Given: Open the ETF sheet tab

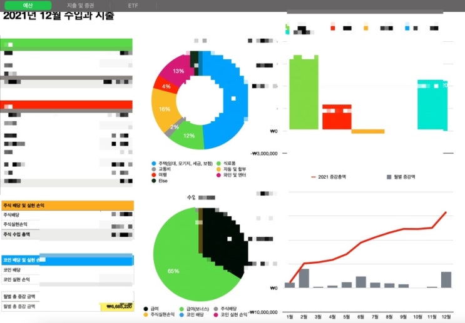Looking at the screenshot, I should click(133, 6).
